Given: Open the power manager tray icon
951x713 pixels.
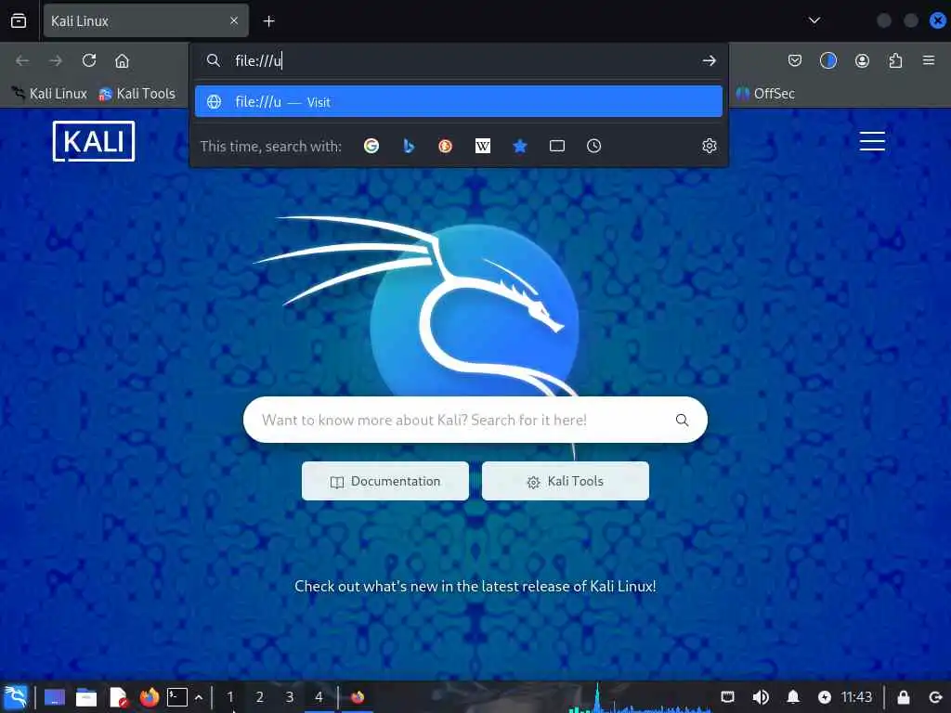Looking at the screenshot, I should (825, 697).
